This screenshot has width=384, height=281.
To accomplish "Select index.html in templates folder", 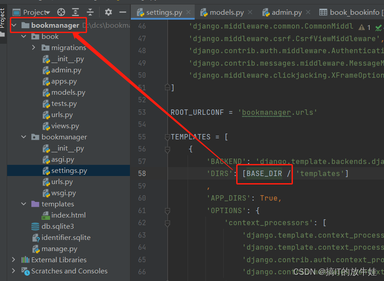I will click(68, 215).
